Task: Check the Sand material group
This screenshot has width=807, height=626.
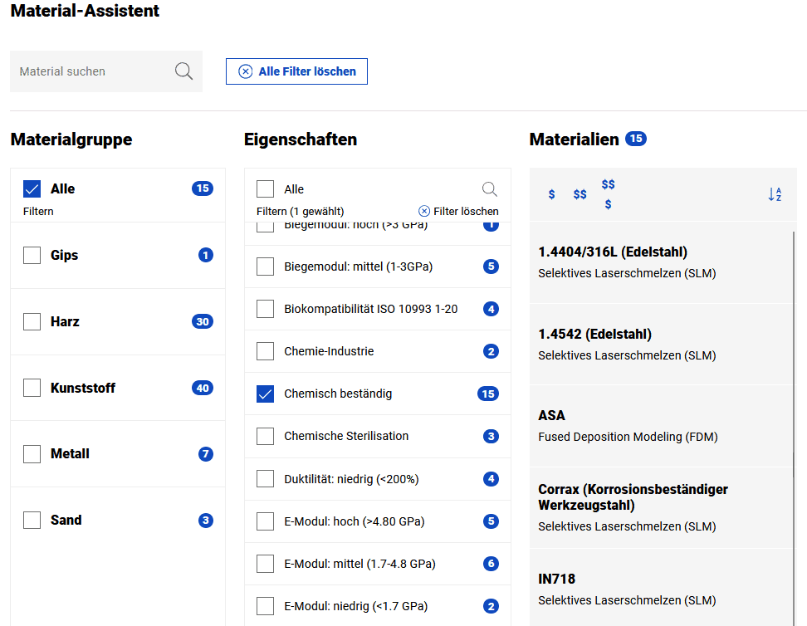Action: coord(32,521)
